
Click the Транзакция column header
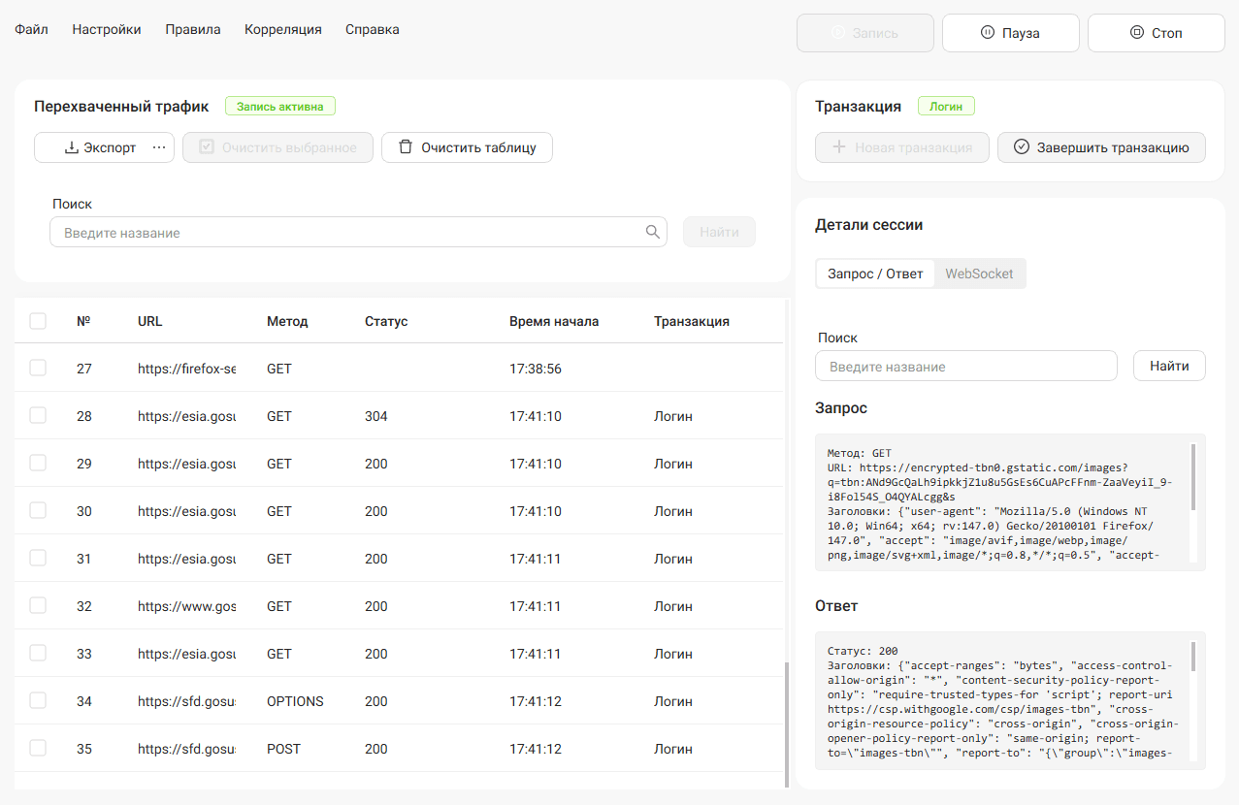[692, 321]
